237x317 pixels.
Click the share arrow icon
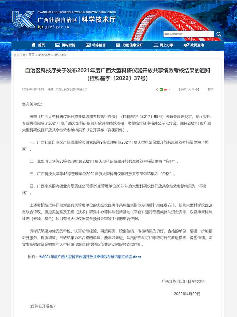coord(157,90)
